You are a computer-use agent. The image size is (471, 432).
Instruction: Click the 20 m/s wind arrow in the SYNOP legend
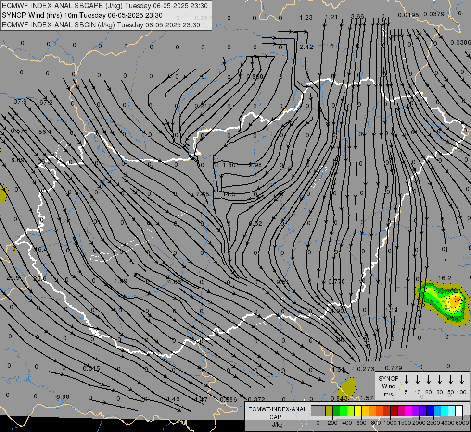point(429,380)
